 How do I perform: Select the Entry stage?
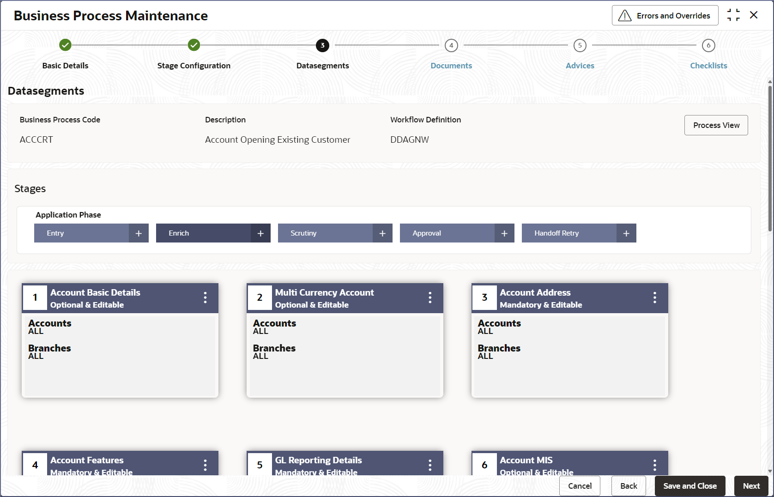81,233
